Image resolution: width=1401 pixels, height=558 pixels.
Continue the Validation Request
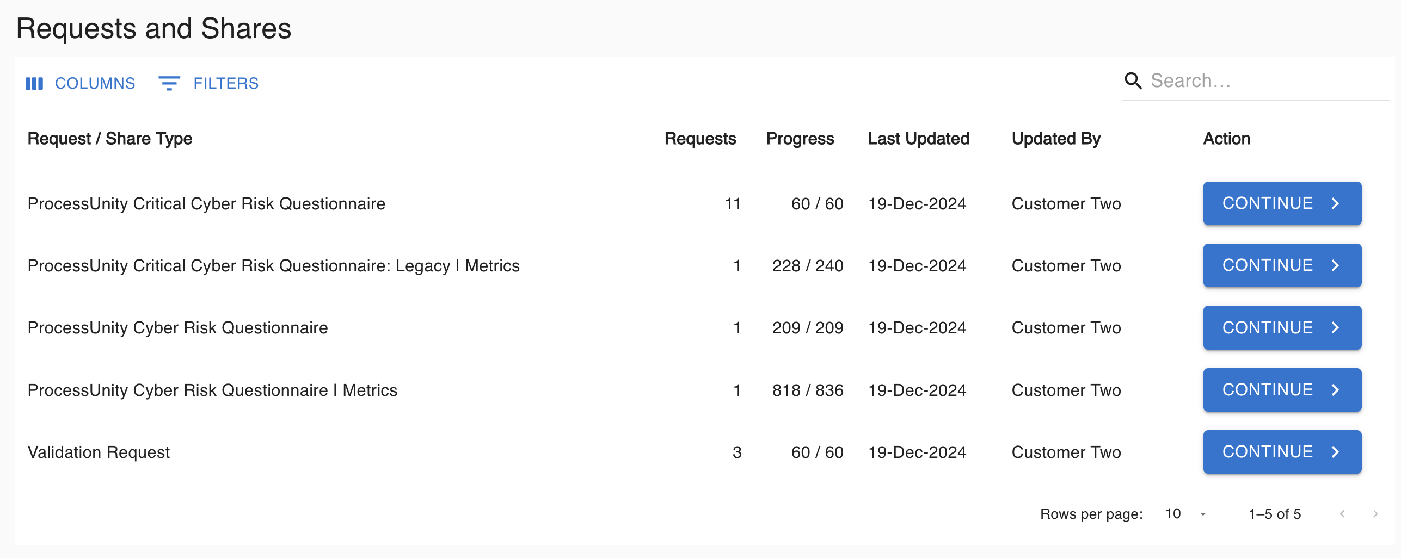[x=1281, y=451]
